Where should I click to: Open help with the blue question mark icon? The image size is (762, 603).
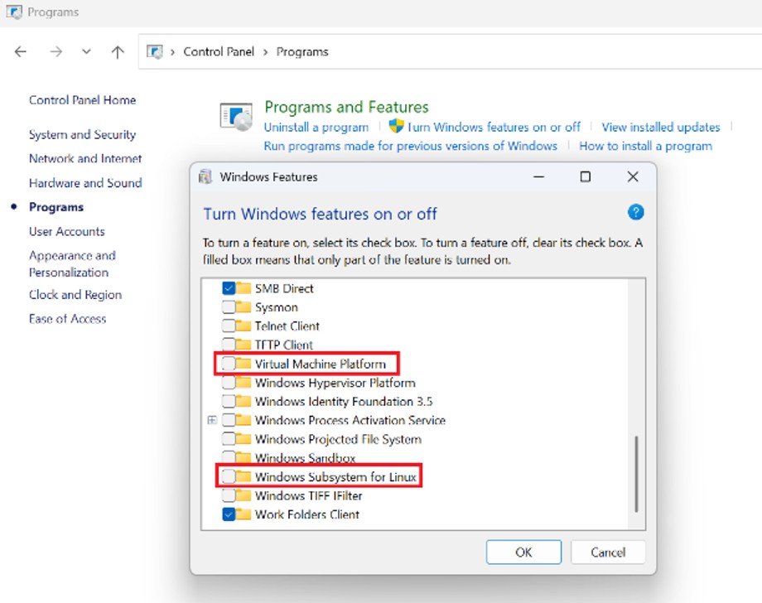click(x=635, y=212)
